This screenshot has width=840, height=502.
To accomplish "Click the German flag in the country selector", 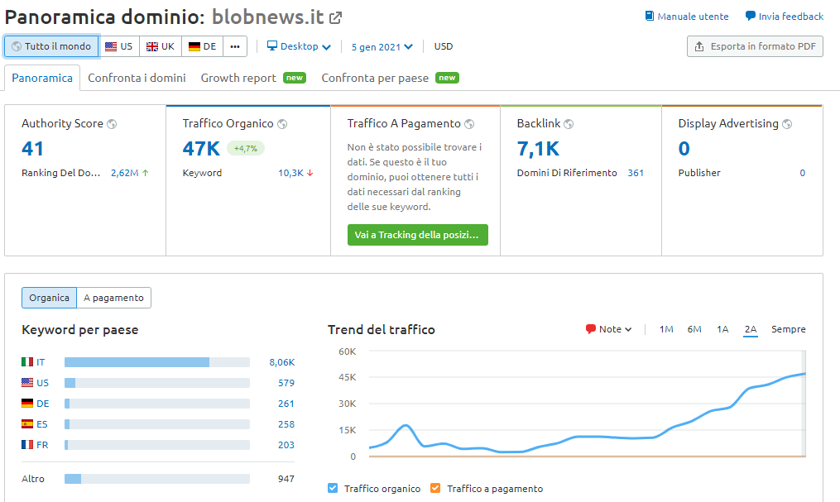I will coord(194,46).
